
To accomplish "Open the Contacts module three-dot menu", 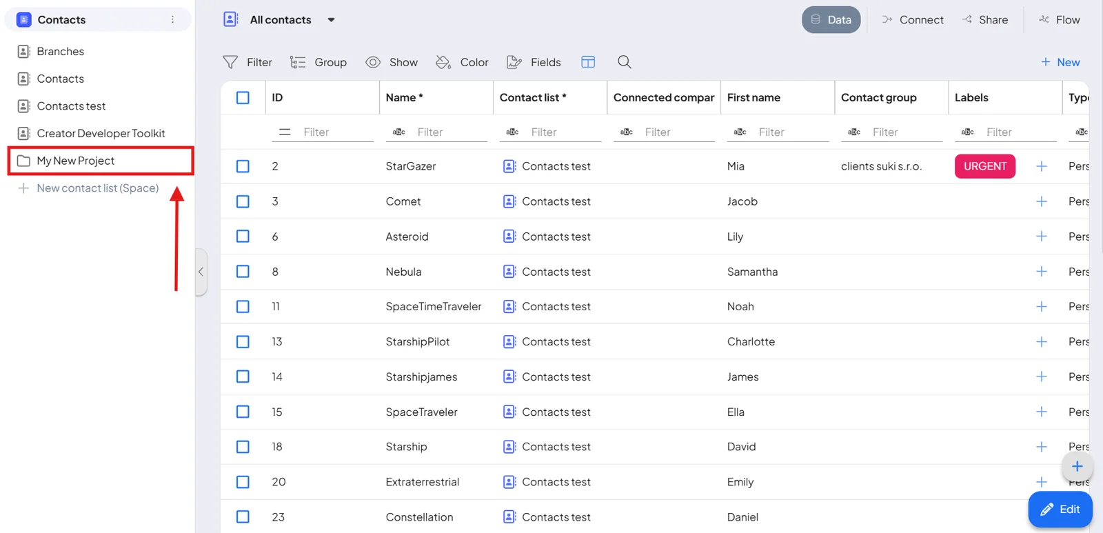I will (172, 19).
